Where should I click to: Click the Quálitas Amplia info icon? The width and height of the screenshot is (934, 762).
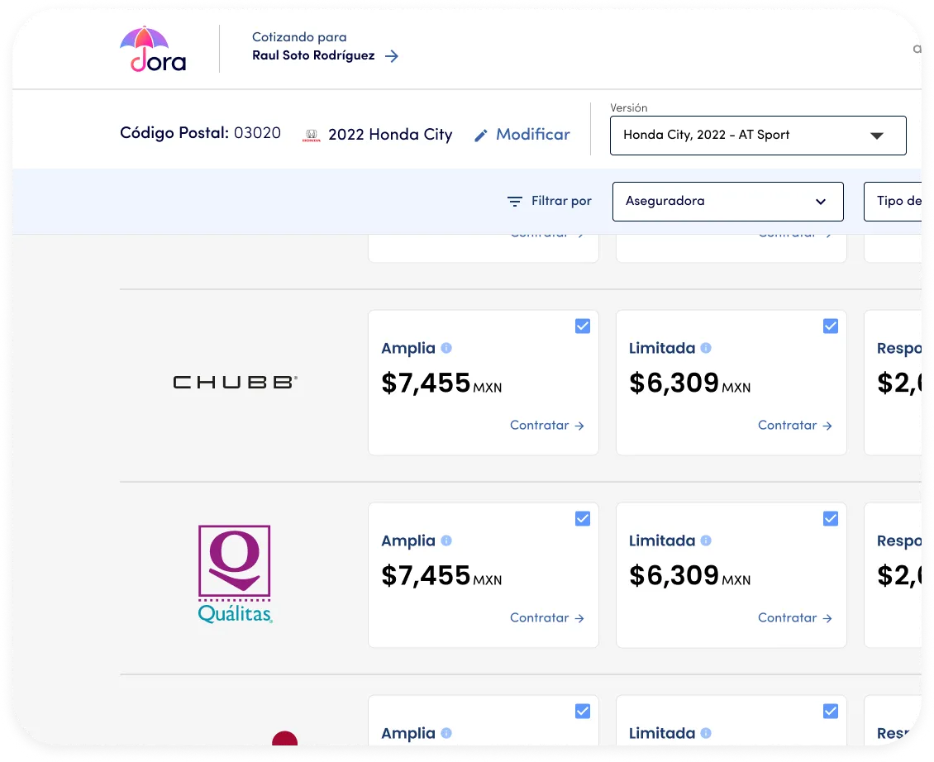(446, 541)
